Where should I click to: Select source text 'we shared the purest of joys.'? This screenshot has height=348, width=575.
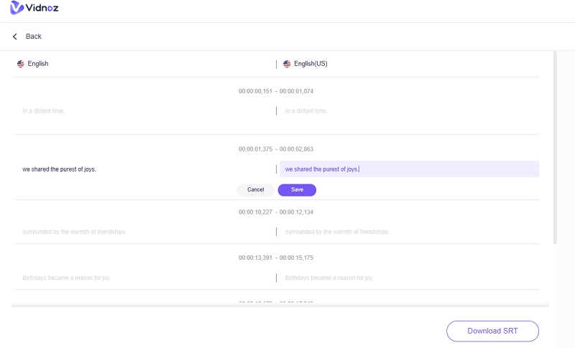point(59,169)
